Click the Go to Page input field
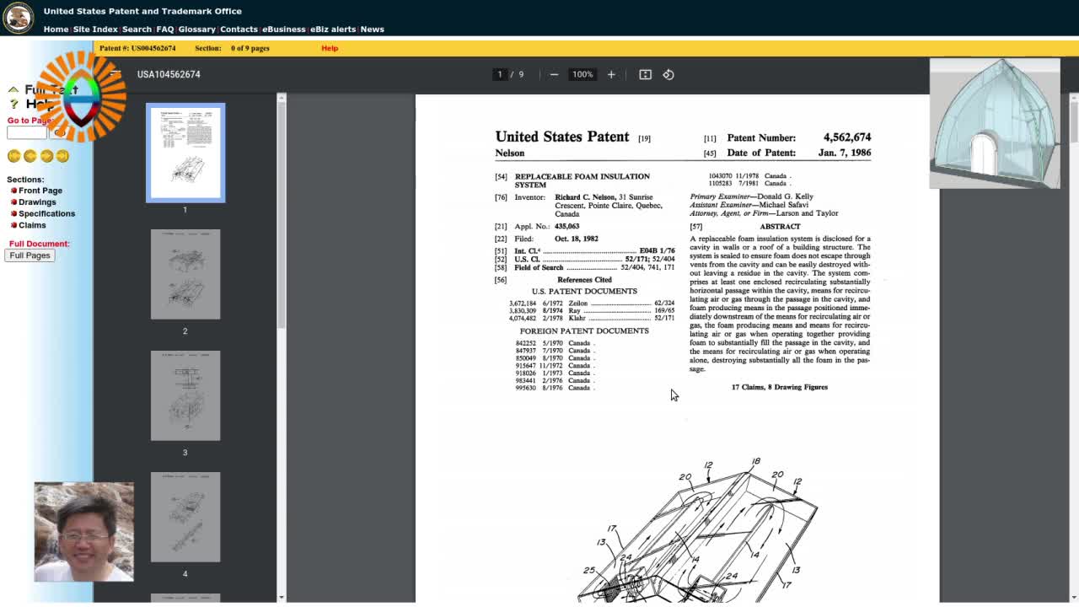This screenshot has width=1079, height=607. click(27, 132)
